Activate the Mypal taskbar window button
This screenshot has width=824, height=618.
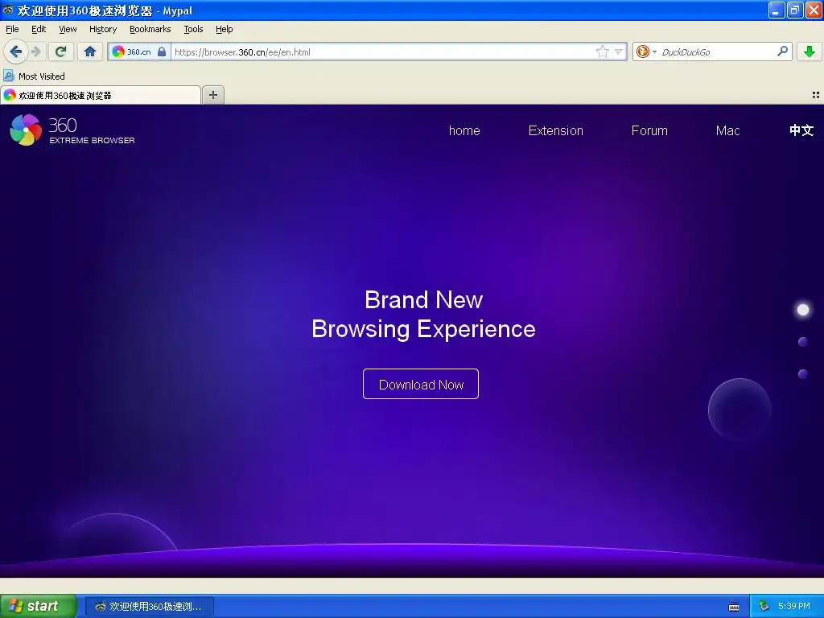tap(149, 607)
